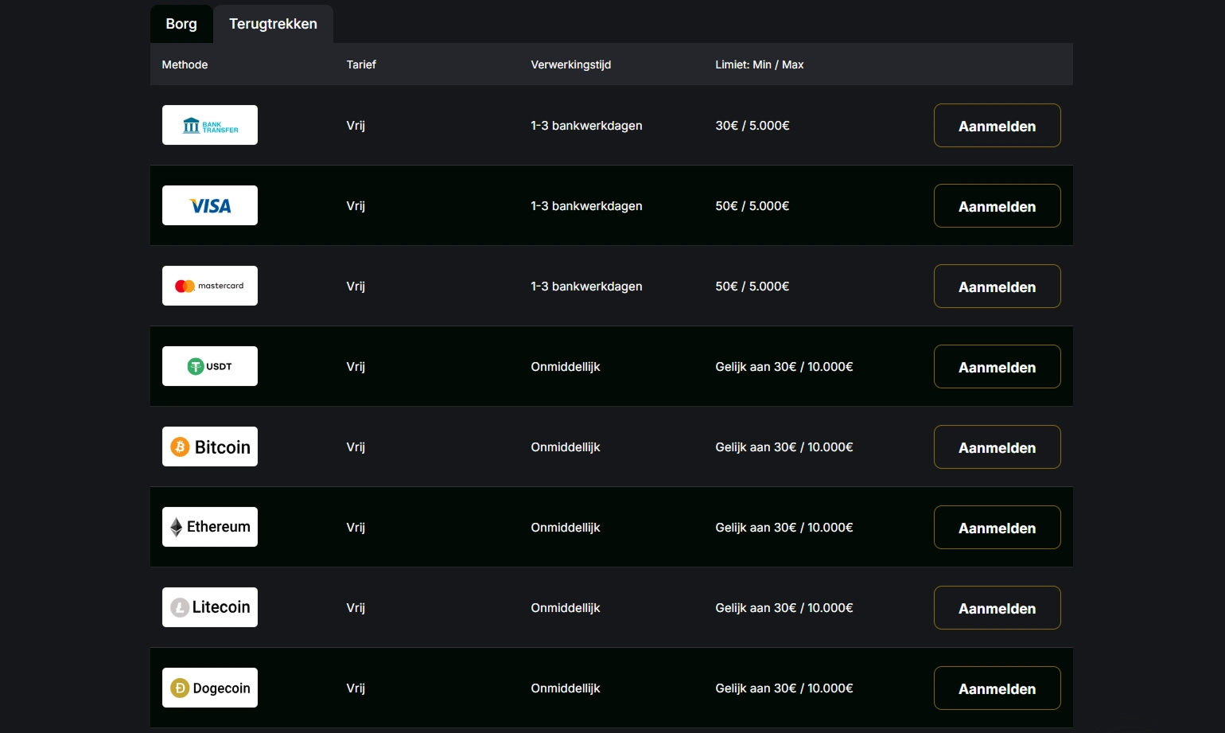Click the Limiet: Min / Max header
Viewport: 1225px width, 733px height.
coord(759,64)
